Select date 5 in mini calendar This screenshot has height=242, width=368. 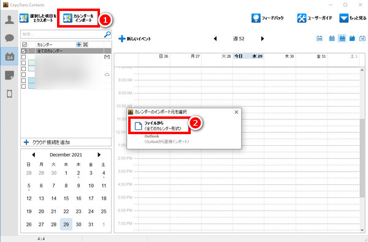pos(29,186)
